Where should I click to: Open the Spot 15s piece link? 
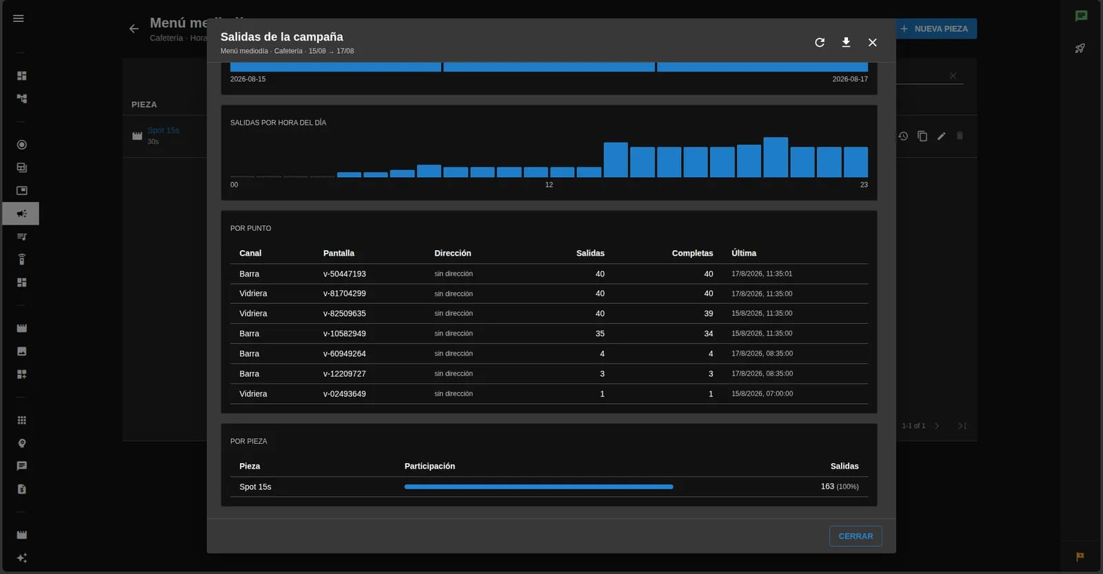(x=163, y=130)
